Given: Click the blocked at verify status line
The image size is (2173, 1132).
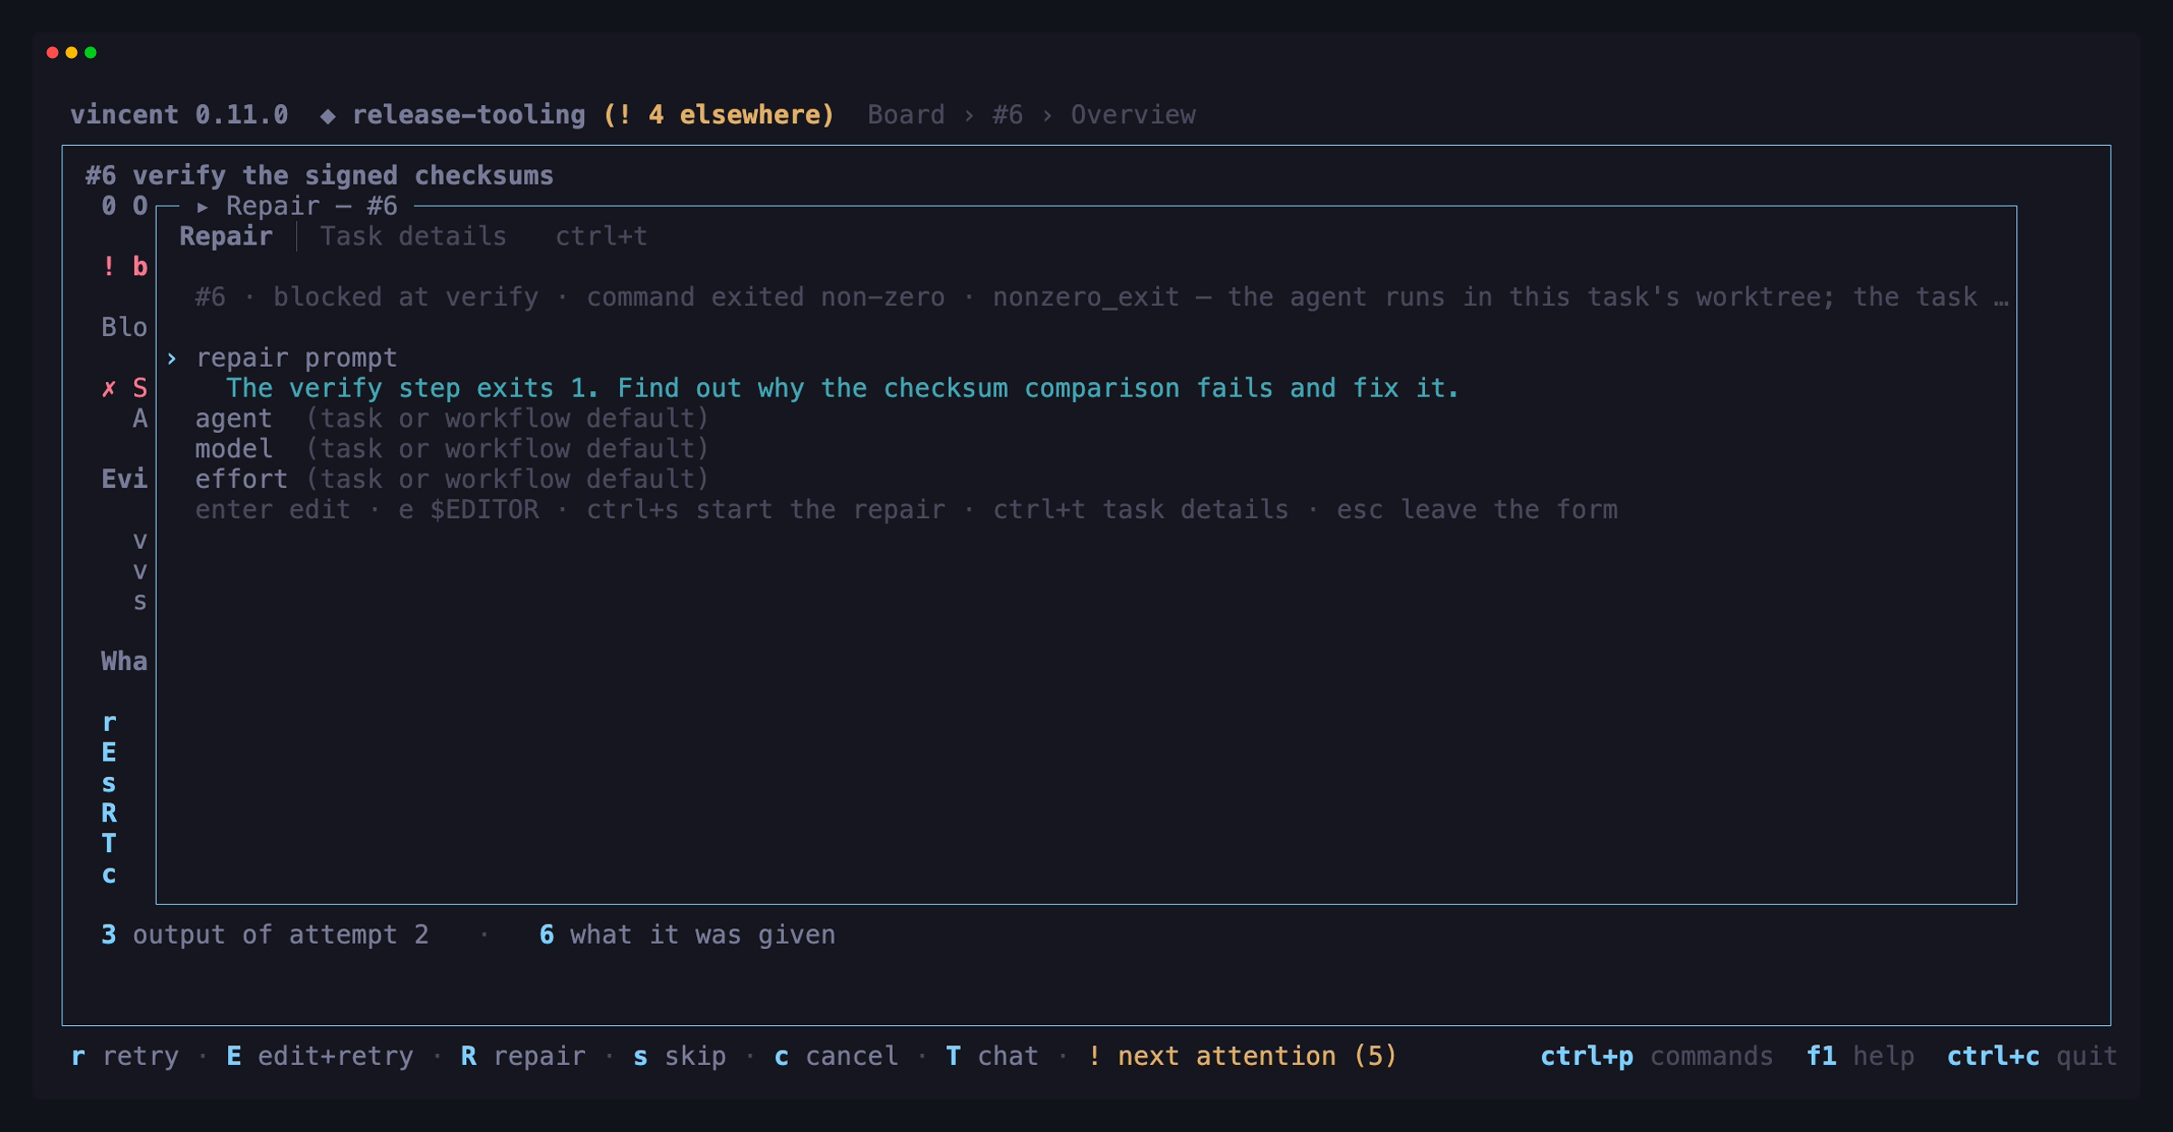Looking at the screenshot, I should tap(1101, 297).
